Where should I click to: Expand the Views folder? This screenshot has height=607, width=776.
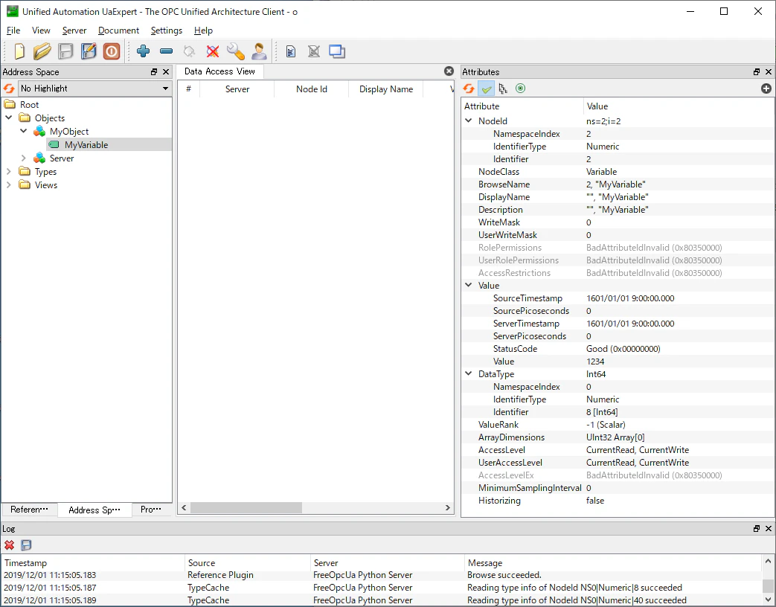[9, 184]
